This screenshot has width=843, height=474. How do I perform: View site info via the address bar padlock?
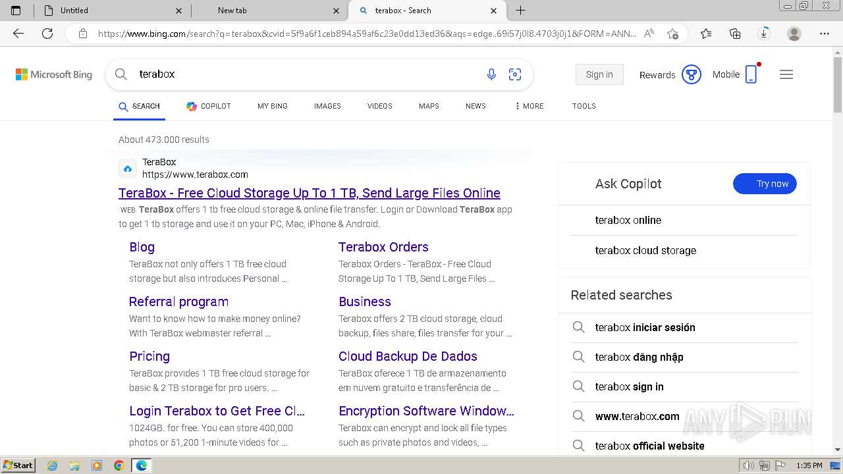(x=83, y=34)
